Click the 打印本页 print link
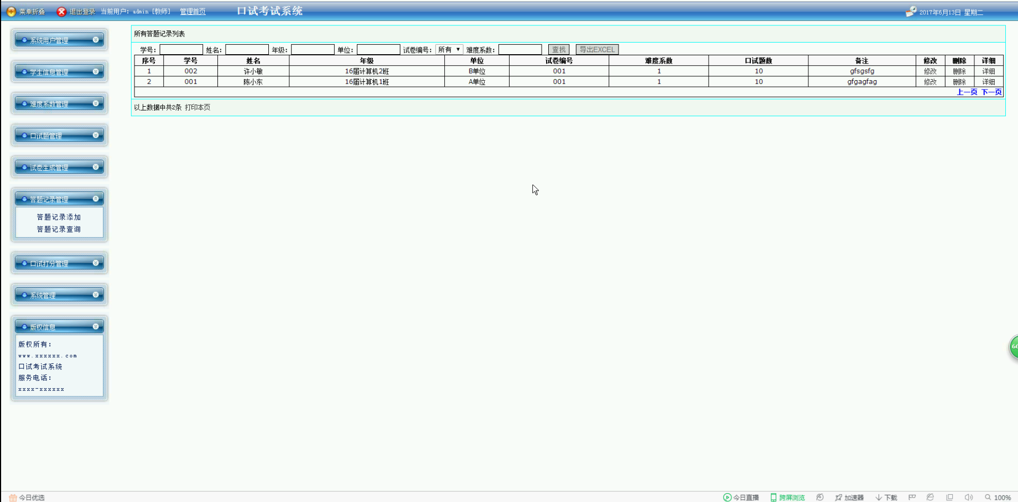 click(198, 107)
